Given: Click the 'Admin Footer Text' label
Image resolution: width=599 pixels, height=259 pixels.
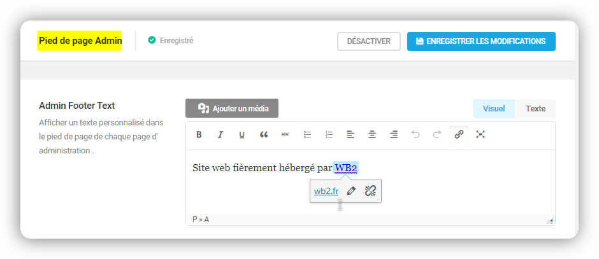Looking at the screenshot, I should coord(76,106).
